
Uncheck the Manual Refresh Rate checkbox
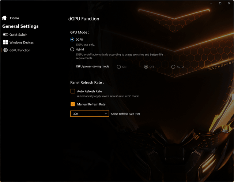pos(73,104)
